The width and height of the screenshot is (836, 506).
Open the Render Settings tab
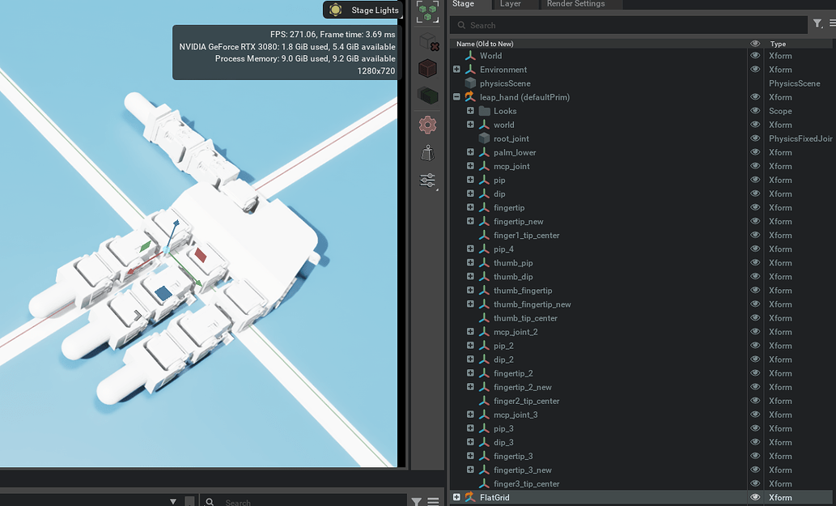[x=576, y=5]
